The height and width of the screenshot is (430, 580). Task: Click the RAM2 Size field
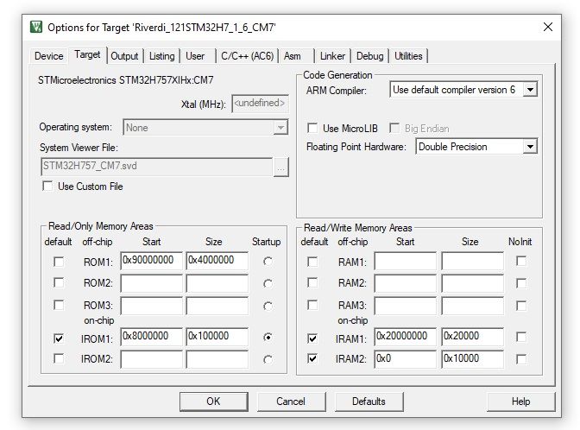[x=472, y=283]
